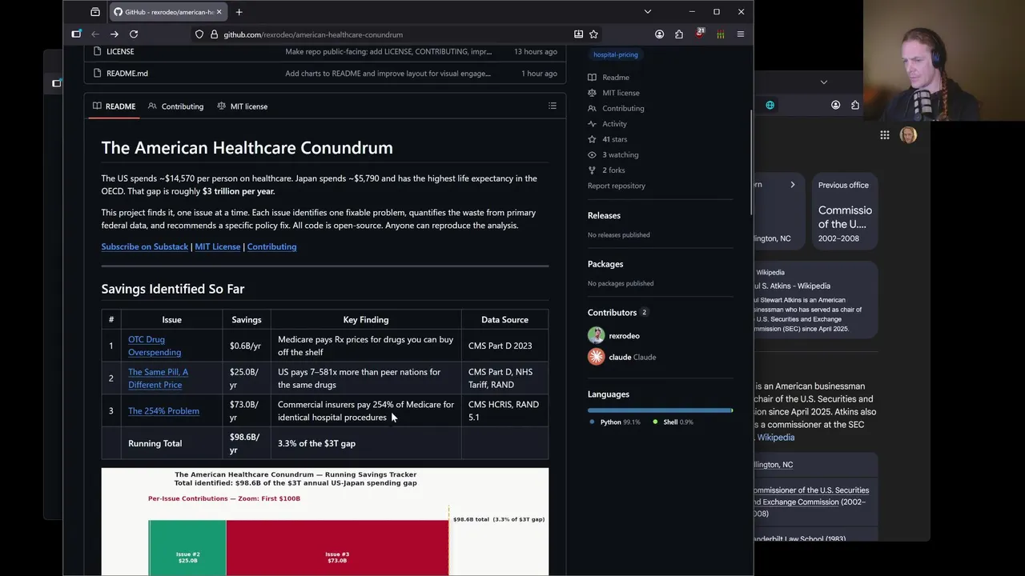The height and width of the screenshot is (576, 1025).
Task: Open the extensions puzzle icon in Firefox toolbar
Action: coord(679,34)
